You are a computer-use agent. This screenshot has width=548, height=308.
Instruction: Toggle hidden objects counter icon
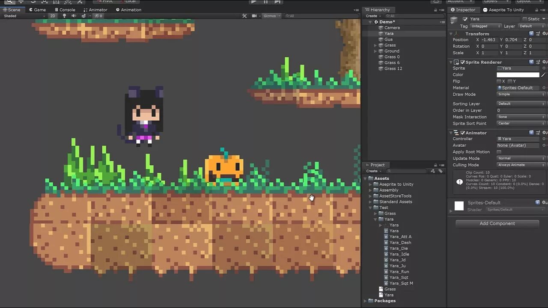[x=98, y=16]
